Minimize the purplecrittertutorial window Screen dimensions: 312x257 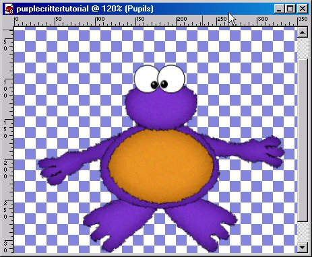pos(279,9)
